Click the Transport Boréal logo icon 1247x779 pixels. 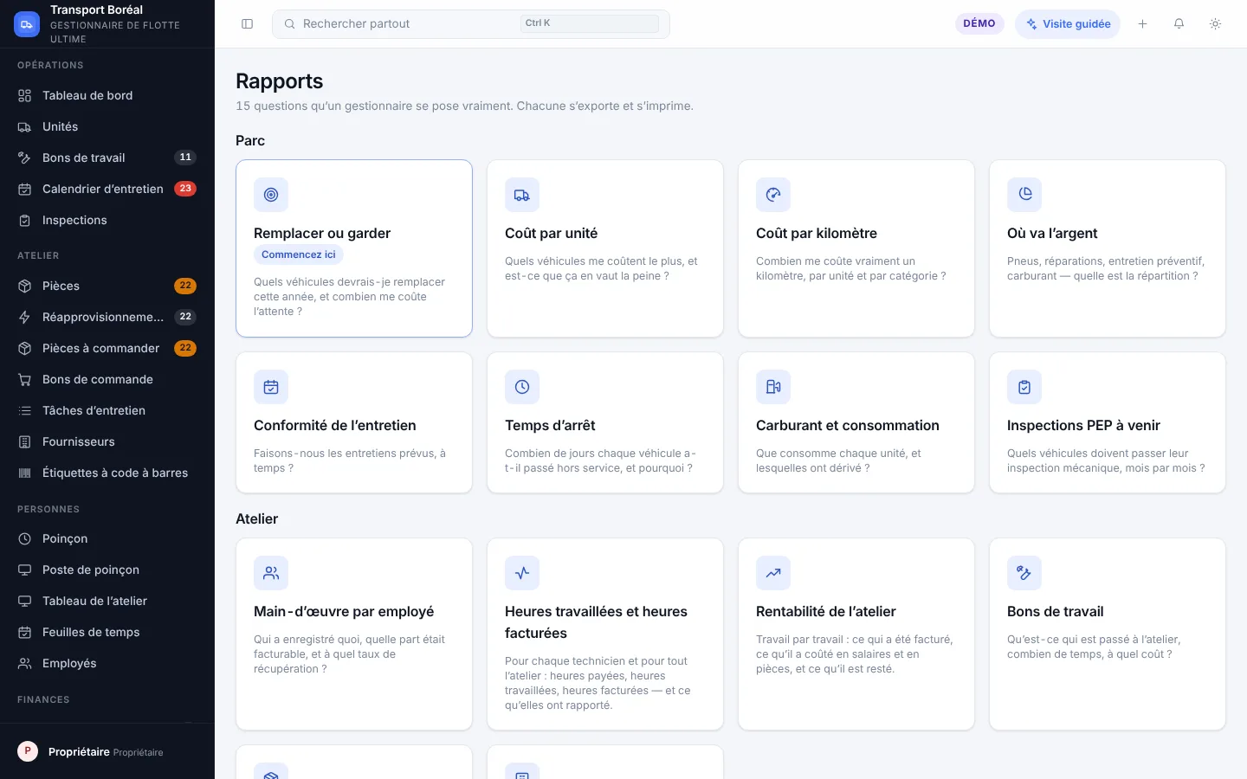coord(27,24)
